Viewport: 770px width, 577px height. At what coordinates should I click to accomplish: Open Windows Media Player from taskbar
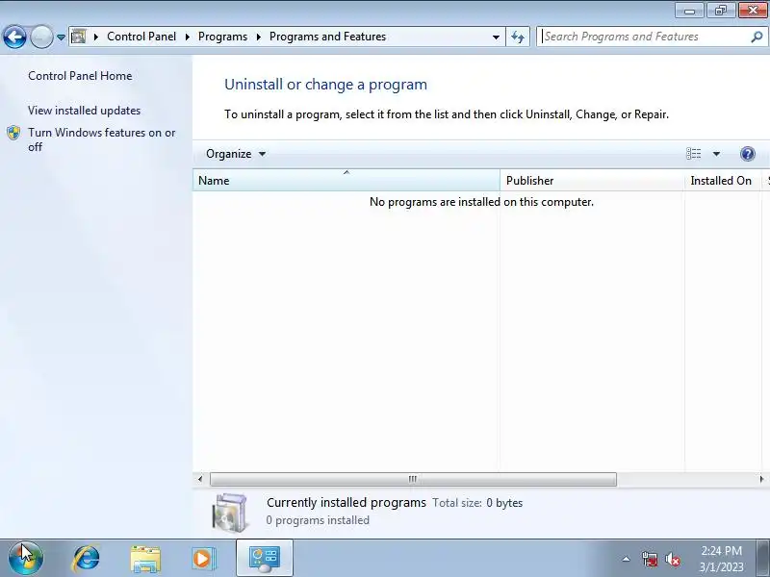coord(203,559)
